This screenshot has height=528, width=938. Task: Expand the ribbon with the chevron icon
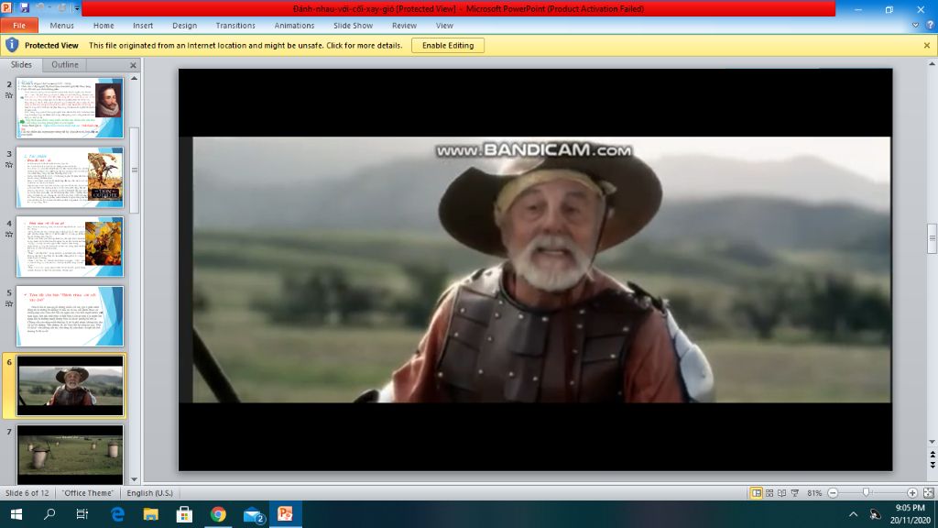915,25
